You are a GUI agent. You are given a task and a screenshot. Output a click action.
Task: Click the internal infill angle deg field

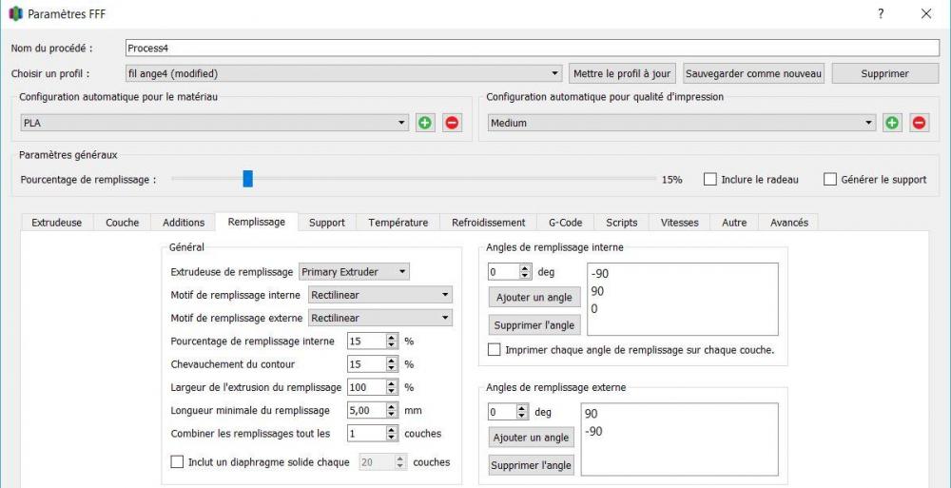(510, 272)
